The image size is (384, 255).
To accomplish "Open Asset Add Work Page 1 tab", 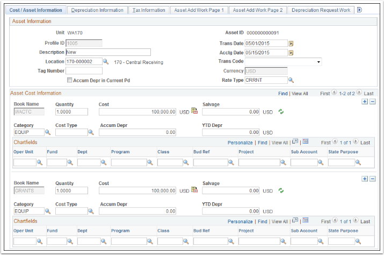I will click(199, 10).
